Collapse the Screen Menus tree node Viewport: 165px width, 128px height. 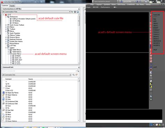tap(8, 54)
